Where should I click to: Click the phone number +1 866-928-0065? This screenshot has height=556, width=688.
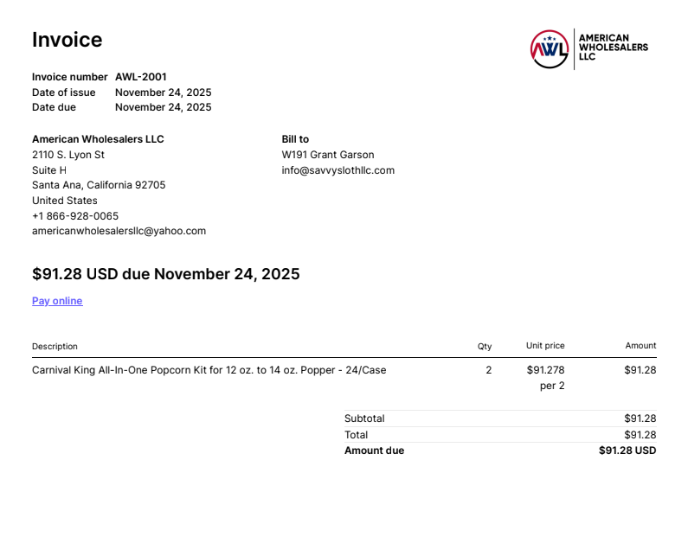tap(75, 216)
